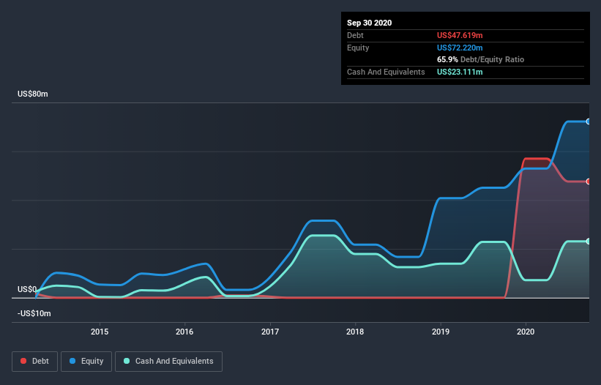This screenshot has width=601, height=385.
Task: Click the red Debt endpoint marker
Action: (589, 182)
